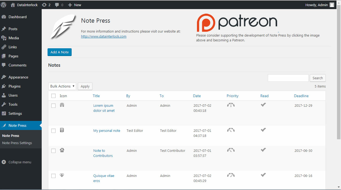
Task: Click the binoculars icon on Lorem ipsum row
Action: tap(62, 105)
